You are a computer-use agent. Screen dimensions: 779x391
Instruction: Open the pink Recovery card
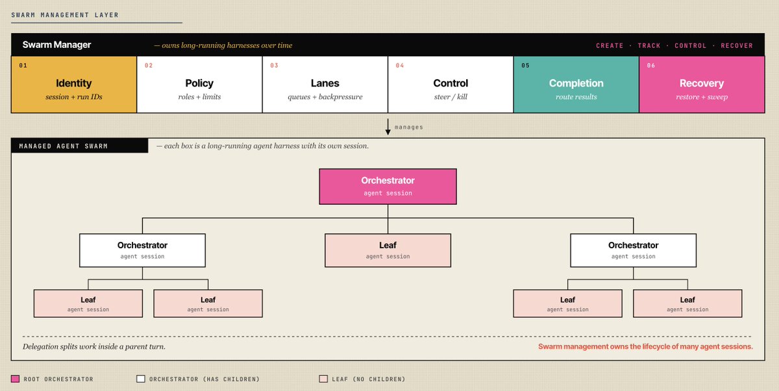702,85
